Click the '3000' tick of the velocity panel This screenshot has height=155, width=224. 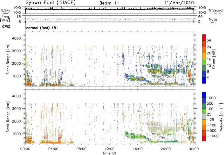(17, 109)
